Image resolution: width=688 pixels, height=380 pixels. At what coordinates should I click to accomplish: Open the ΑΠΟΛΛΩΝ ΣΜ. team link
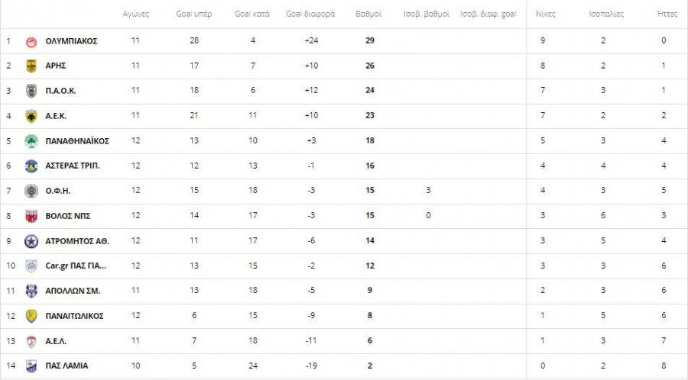pyautogui.click(x=73, y=291)
